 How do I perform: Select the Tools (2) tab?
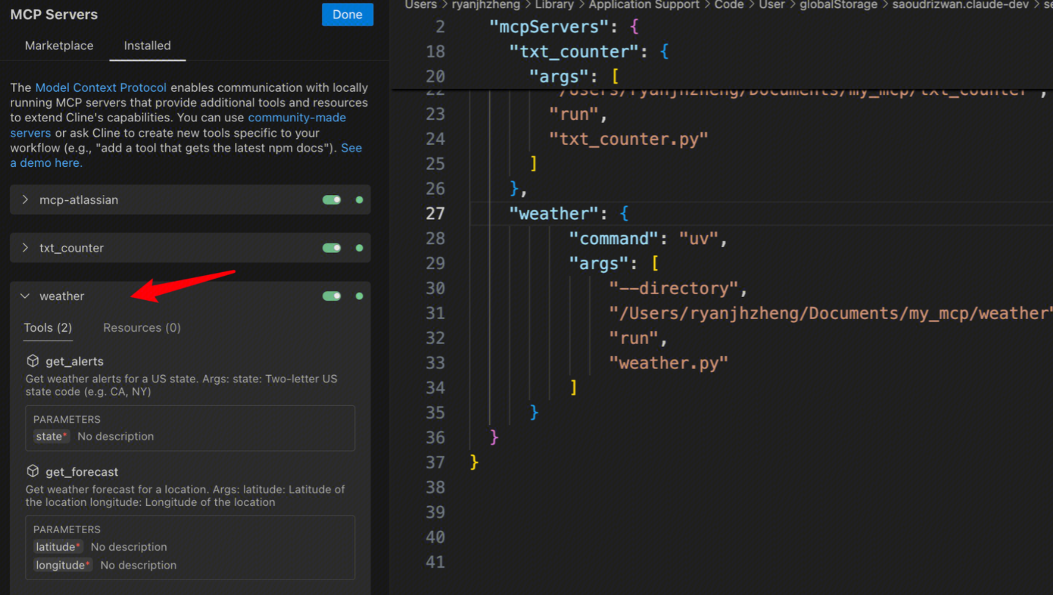(x=48, y=328)
